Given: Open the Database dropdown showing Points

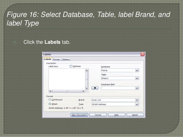Looking at the screenshot, I should [137, 70].
